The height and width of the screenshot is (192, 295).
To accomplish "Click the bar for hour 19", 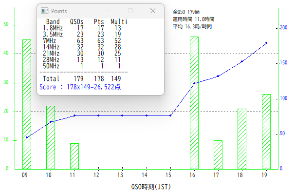I will point(266,132).
